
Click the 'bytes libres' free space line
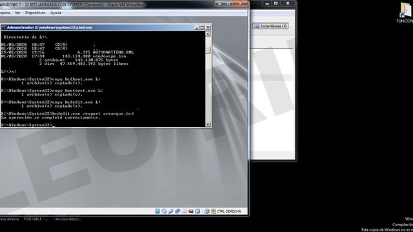tap(84, 64)
